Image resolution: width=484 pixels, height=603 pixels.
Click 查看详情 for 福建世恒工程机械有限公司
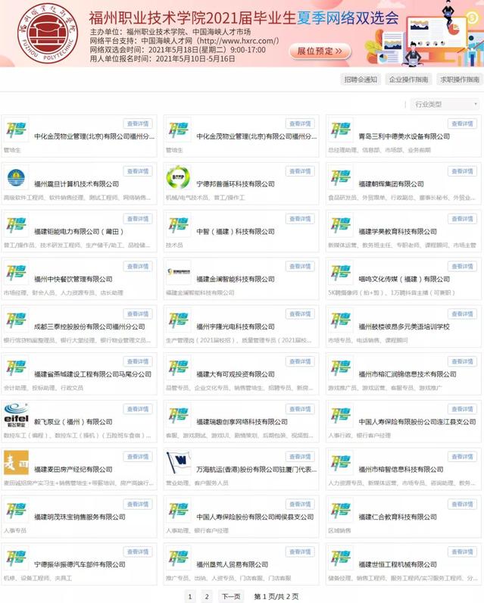point(462,551)
